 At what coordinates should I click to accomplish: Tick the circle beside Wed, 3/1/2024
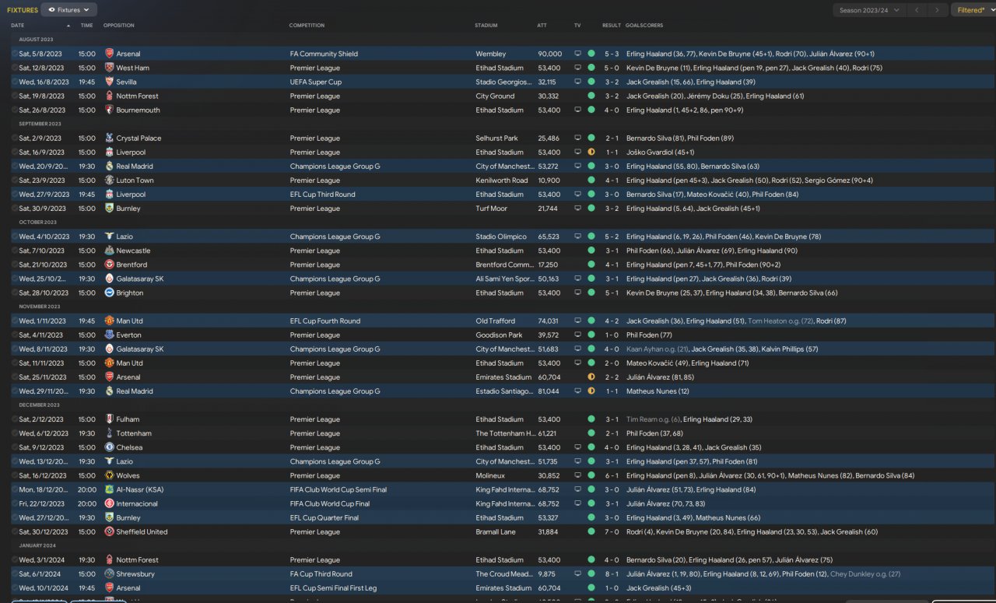click(x=14, y=560)
